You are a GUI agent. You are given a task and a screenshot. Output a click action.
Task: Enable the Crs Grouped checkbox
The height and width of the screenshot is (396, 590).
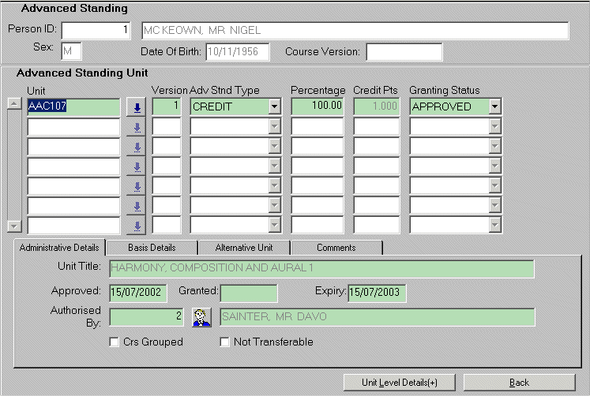point(115,342)
